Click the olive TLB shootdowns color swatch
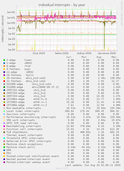The height and width of the screenshot is (171, 124). 4,132
